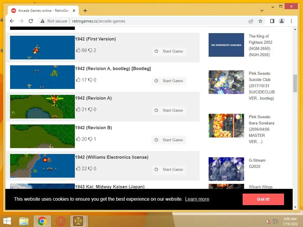Click the 1942 (First Version) screenshot
303x227 pixels.
[x=42, y=48]
